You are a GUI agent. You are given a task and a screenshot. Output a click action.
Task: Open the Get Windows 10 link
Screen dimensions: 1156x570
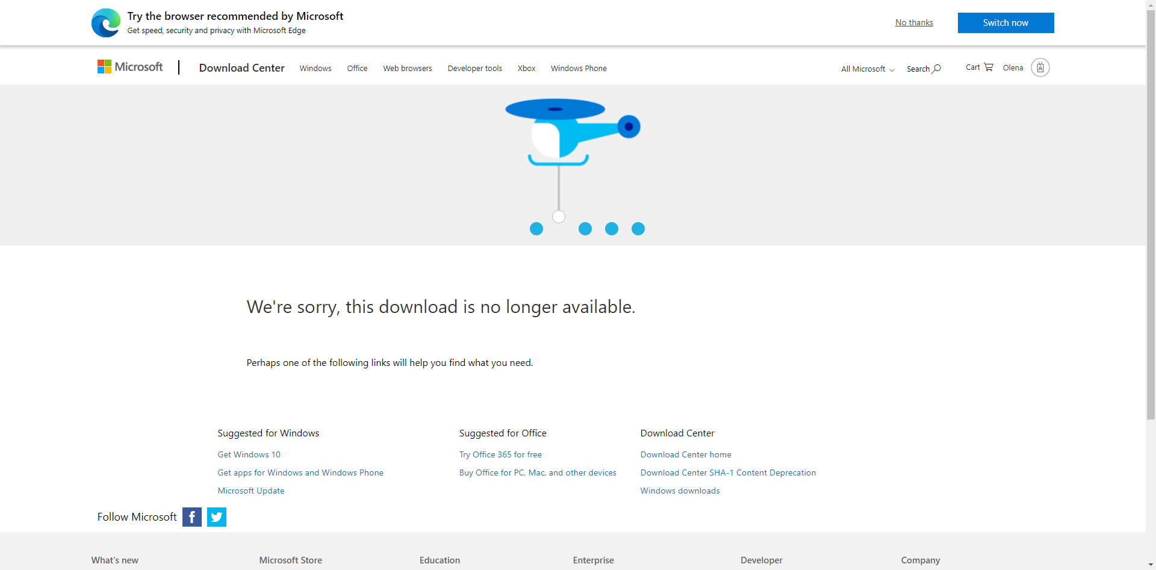pos(249,455)
